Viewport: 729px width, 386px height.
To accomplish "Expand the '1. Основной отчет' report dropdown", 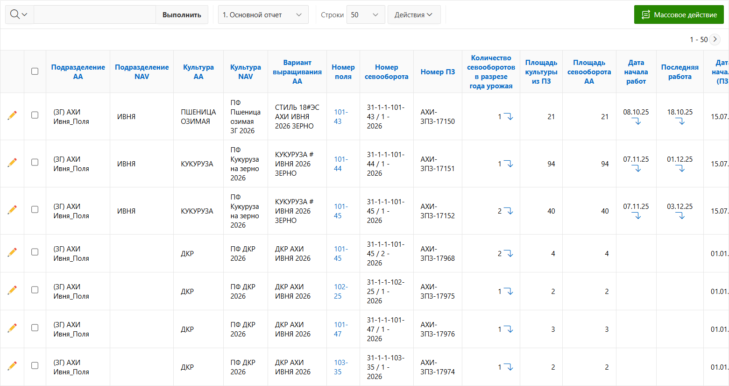I will (263, 14).
